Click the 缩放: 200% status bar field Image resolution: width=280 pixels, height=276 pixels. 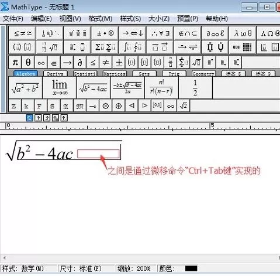(136, 268)
